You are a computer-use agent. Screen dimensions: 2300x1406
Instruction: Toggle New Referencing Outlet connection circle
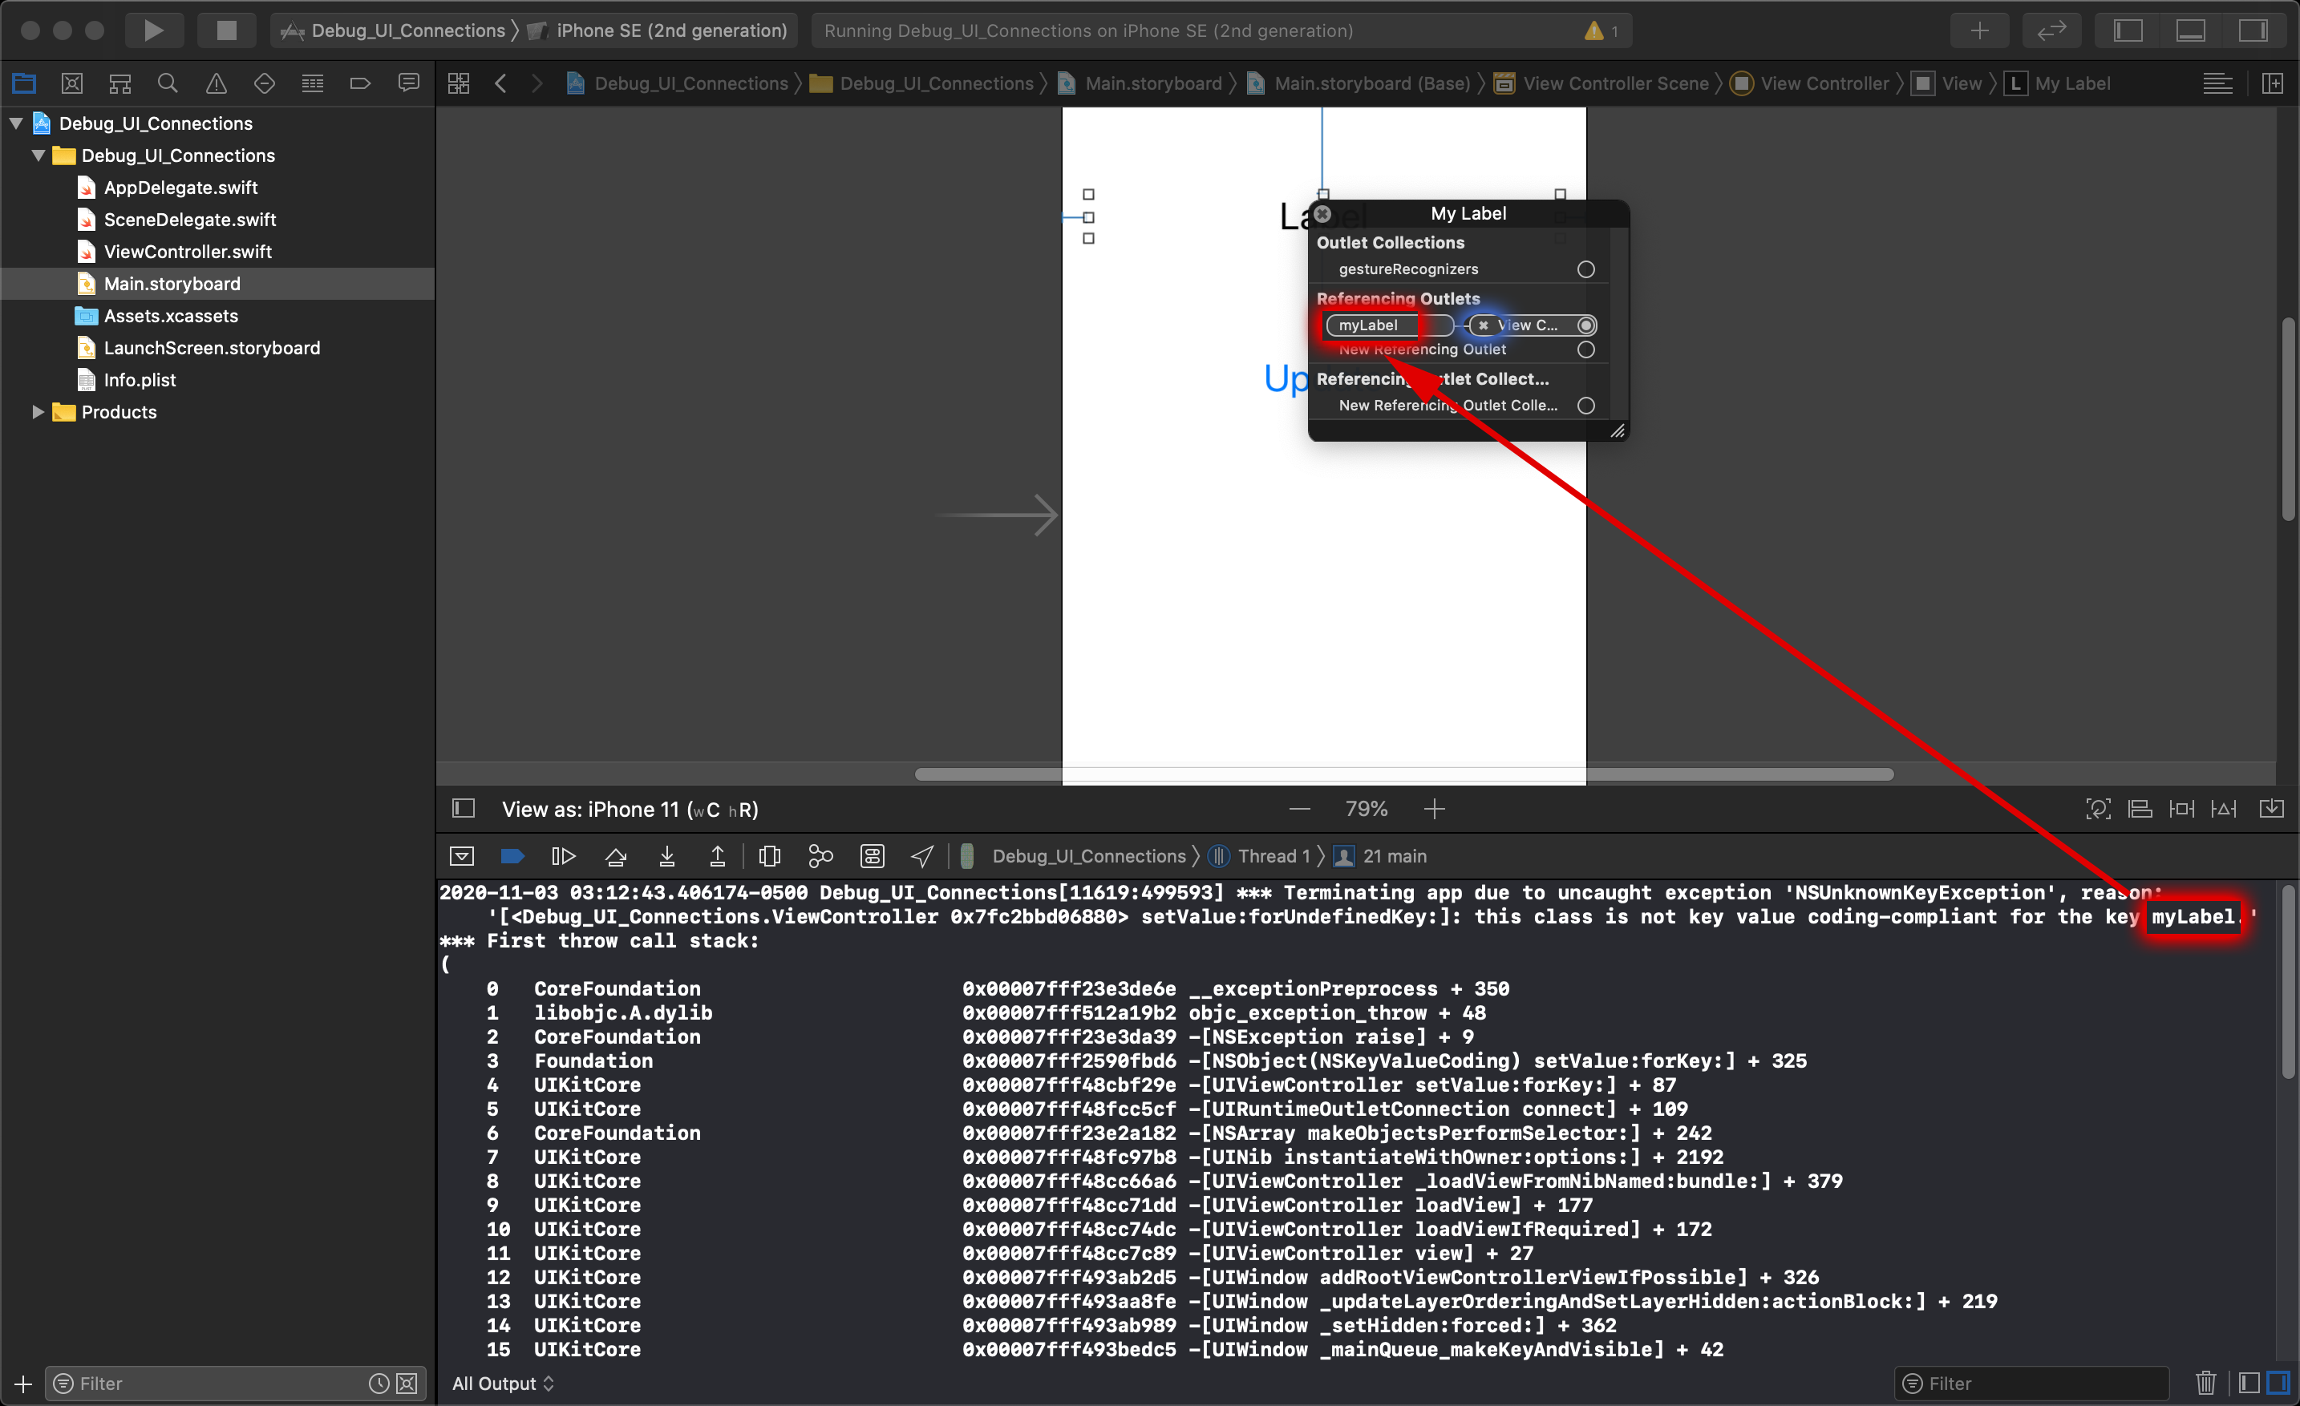(x=1585, y=349)
